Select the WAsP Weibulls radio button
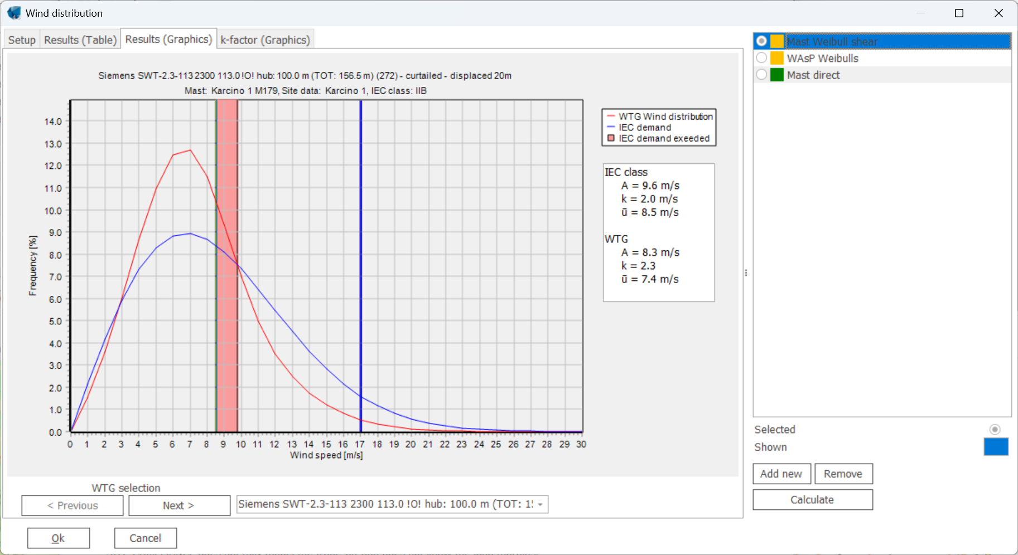This screenshot has height=555, width=1018. point(761,58)
